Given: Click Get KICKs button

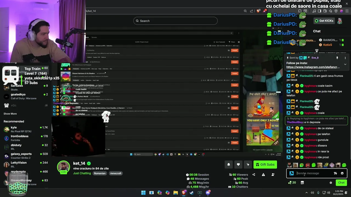Looking at the screenshot, I should pos(324,21).
